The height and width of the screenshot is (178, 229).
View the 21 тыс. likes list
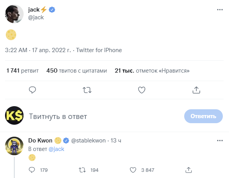tap(152, 71)
